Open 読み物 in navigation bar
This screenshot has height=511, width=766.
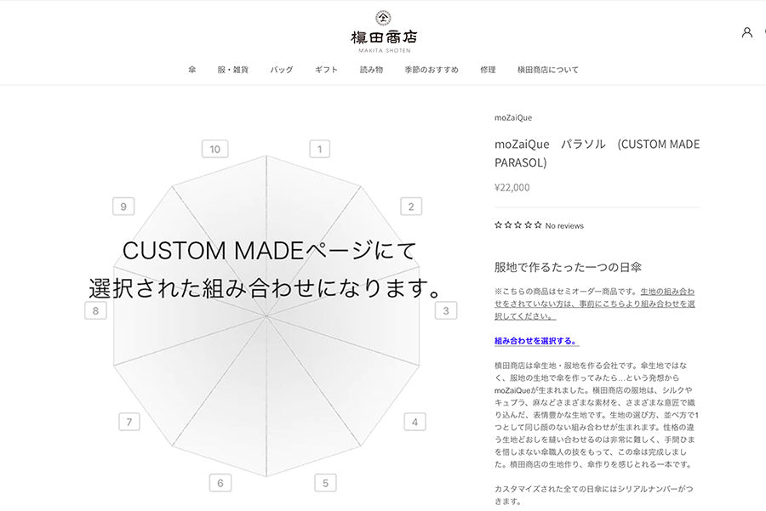point(371,70)
